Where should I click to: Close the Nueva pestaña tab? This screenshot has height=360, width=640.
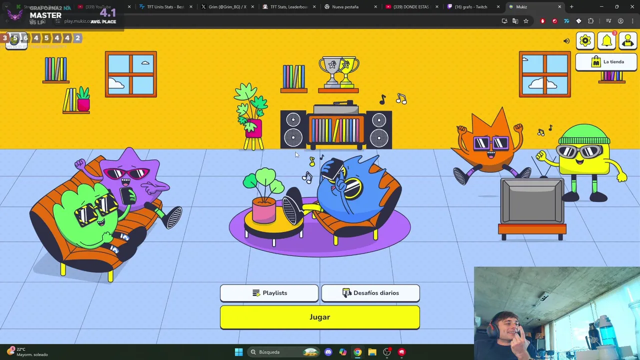coord(375,7)
